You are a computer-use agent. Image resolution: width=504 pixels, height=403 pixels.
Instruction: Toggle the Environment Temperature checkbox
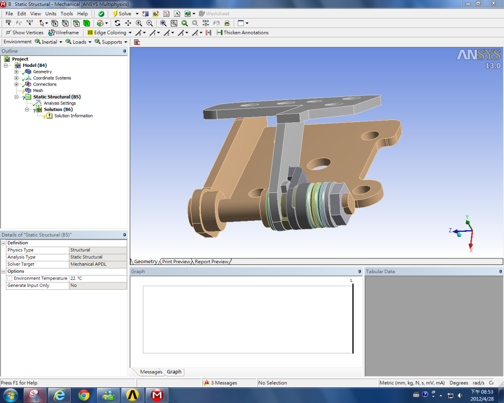point(10,279)
